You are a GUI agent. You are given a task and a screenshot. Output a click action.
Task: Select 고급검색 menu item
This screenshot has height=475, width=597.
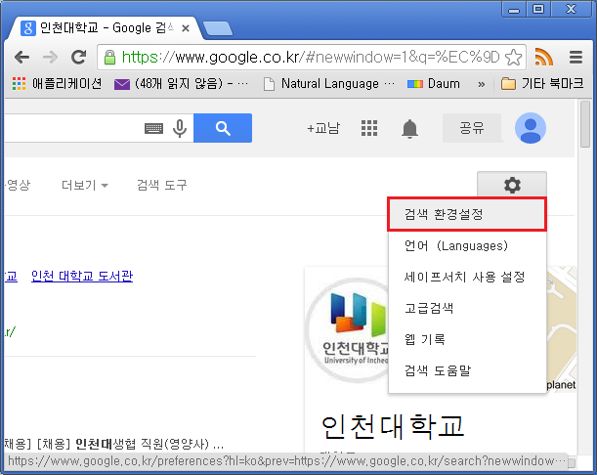click(467, 308)
